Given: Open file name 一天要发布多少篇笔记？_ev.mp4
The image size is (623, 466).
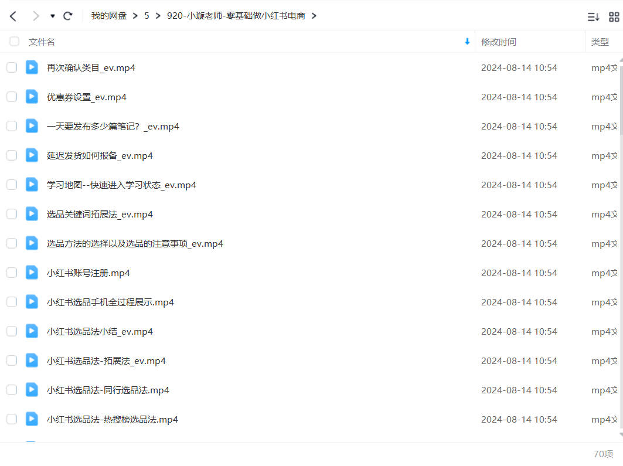Looking at the screenshot, I should point(113,127).
